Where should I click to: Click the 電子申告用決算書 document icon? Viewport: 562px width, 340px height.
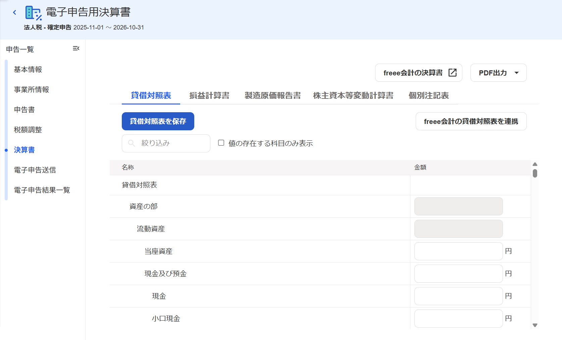coord(34,13)
